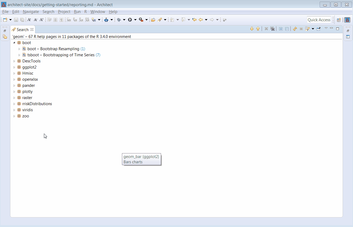Open the Window menu

pyautogui.click(x=98, y=12)
